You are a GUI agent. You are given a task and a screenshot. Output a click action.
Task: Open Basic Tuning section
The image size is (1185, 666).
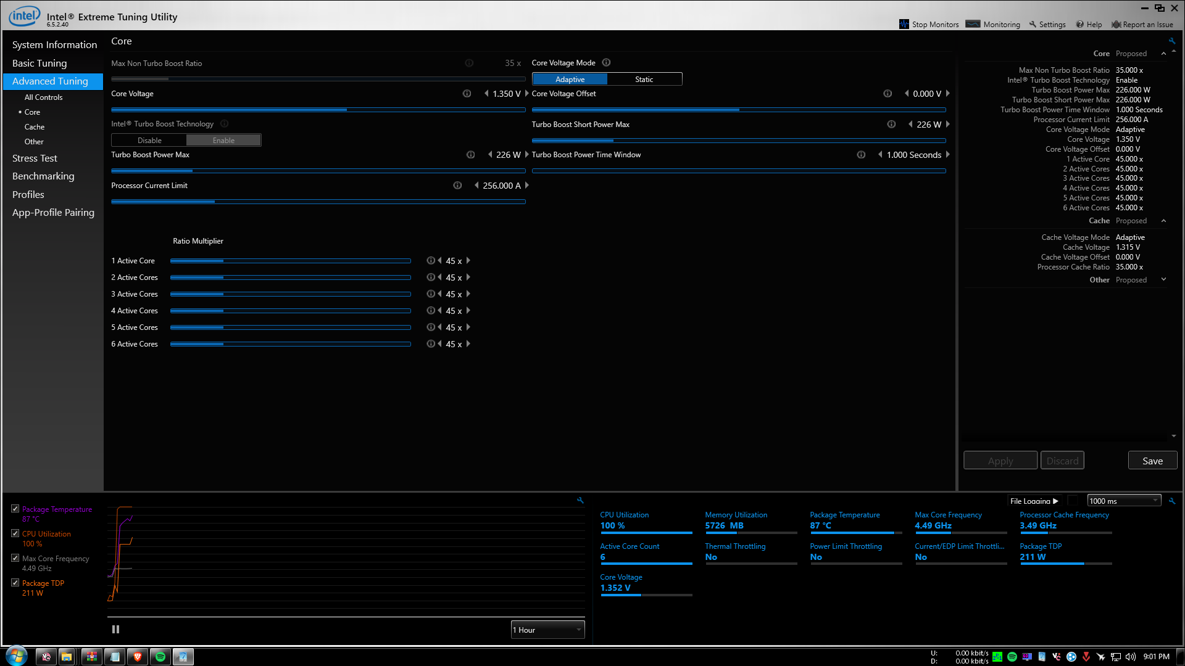click(x=39, y=64)
